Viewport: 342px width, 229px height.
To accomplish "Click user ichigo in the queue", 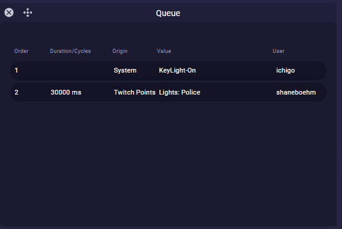I will pyautogui.click(x=285, y=70).
